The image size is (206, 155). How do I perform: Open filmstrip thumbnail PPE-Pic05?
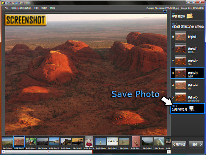[x=54, y=142]
